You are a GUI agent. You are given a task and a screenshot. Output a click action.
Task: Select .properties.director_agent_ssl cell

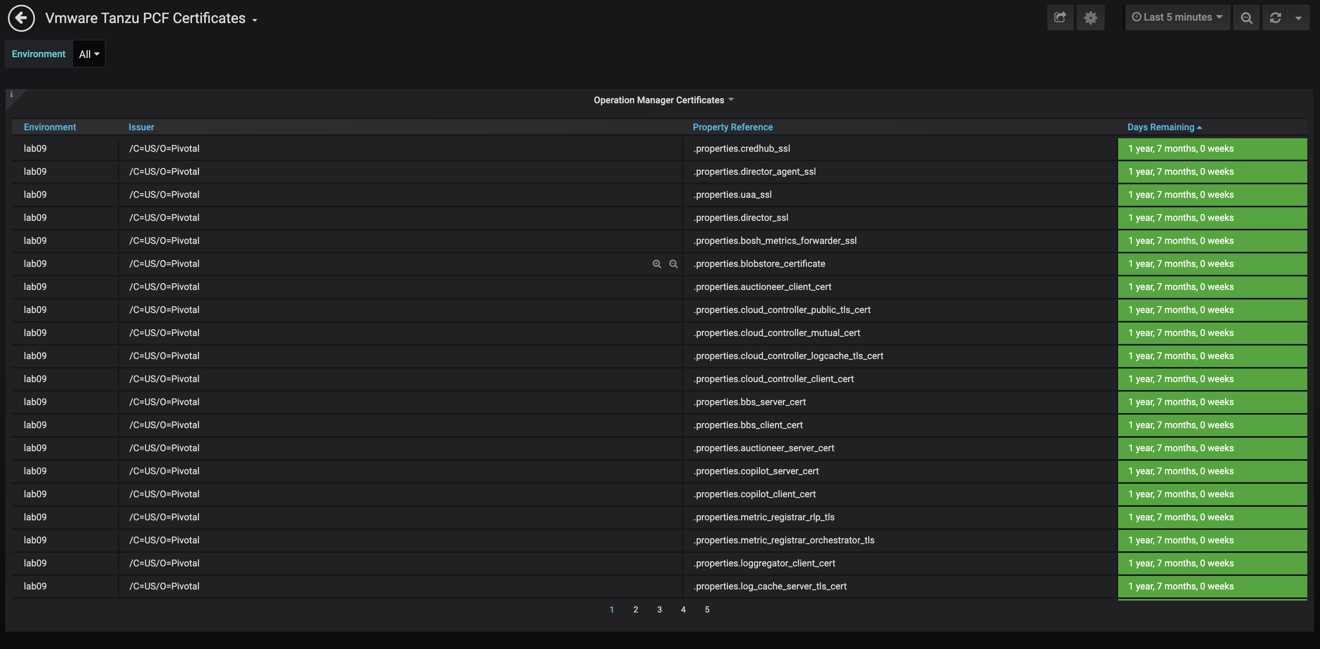(x=900, y=172)
